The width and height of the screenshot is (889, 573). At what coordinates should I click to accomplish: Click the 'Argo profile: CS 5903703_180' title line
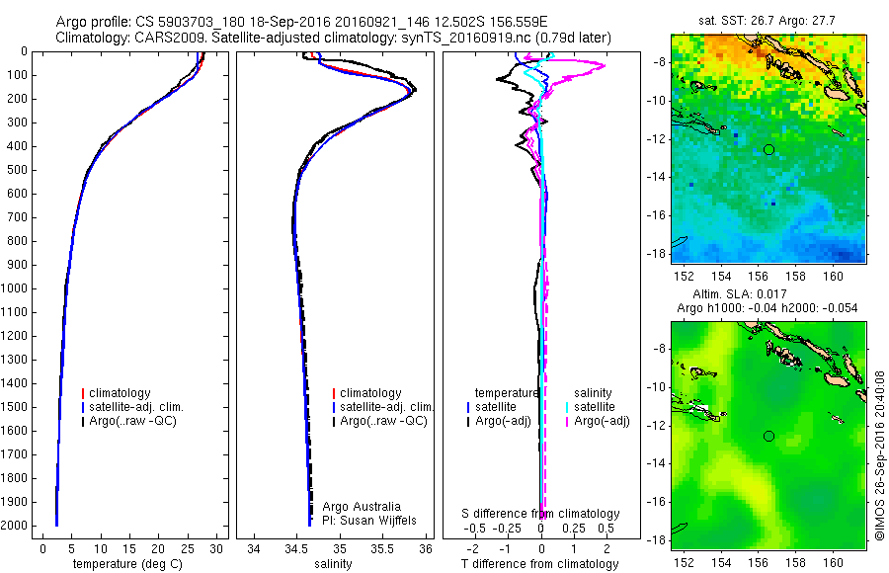click(x=301, y=22)
